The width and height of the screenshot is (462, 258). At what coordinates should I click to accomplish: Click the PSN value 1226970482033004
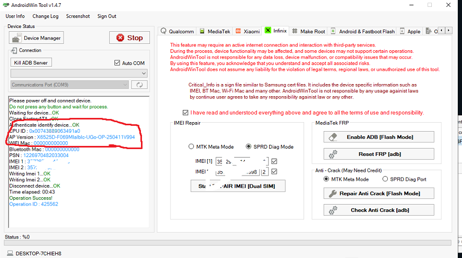tap(46, 155)
